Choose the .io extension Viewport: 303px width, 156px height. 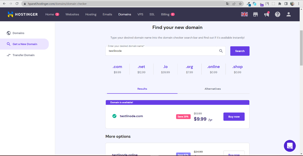click(x=165, y=69)
